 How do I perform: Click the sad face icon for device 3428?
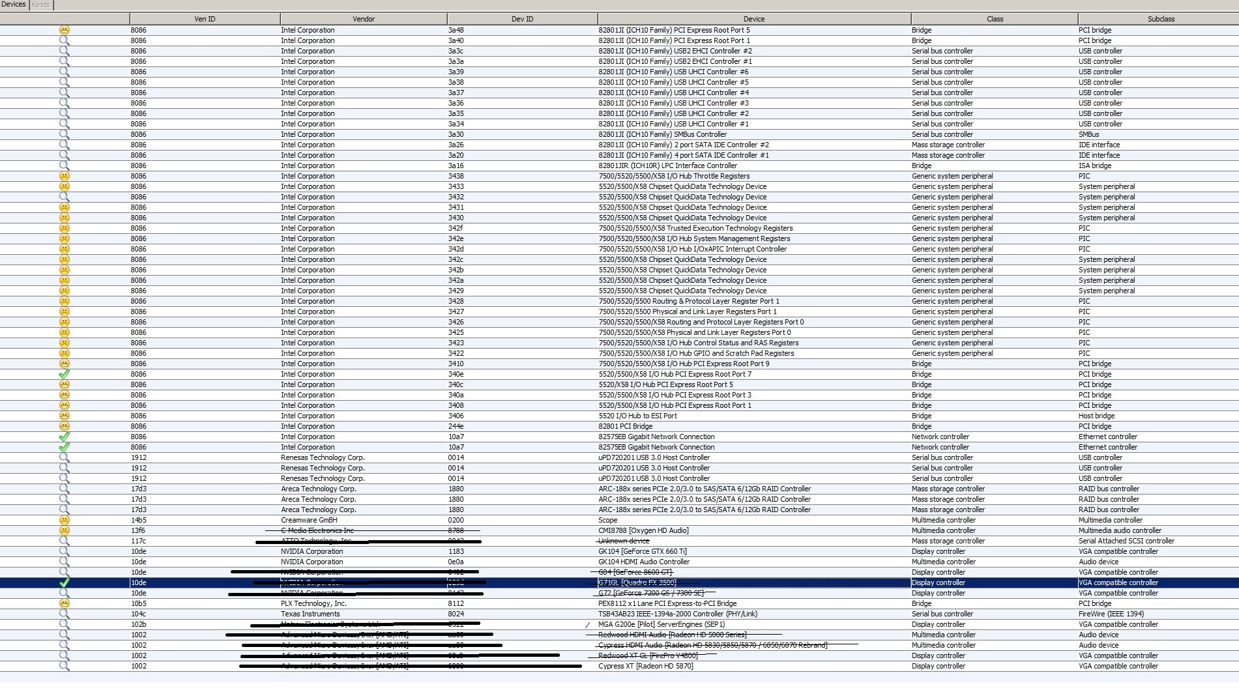click(65, 301)
